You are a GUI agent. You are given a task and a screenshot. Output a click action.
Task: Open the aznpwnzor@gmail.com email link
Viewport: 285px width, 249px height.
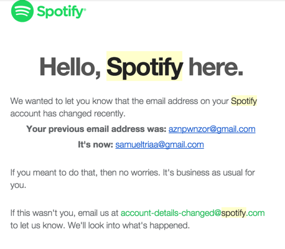pyautogui.click(x=212, y=129)
